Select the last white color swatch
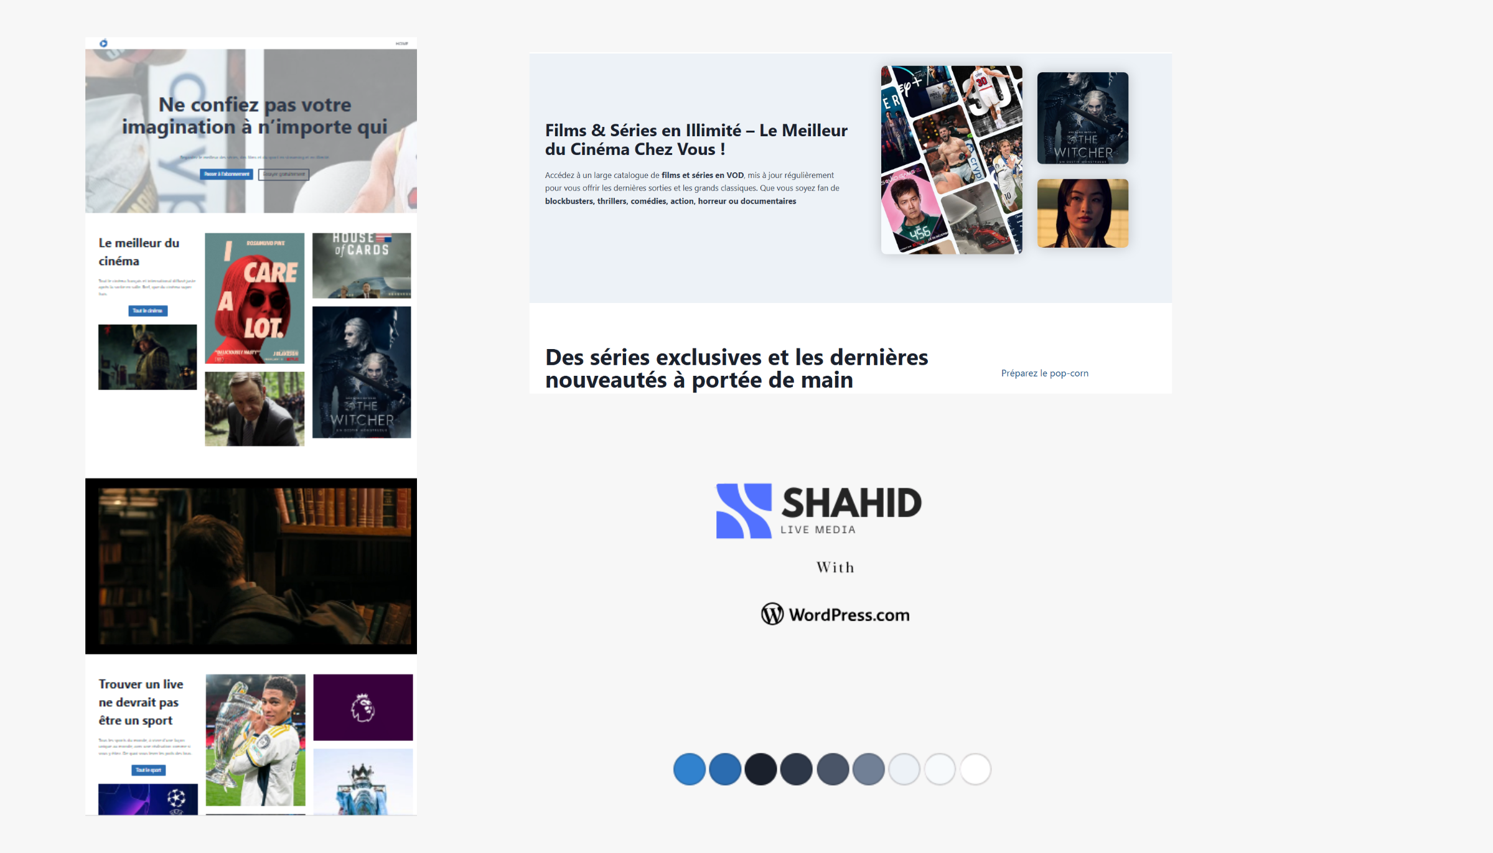 pyautogui.click(x=975, y=769)
